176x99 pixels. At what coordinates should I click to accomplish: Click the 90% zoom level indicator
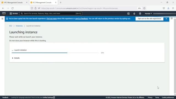pyautogui.click(x=139, y=8)
